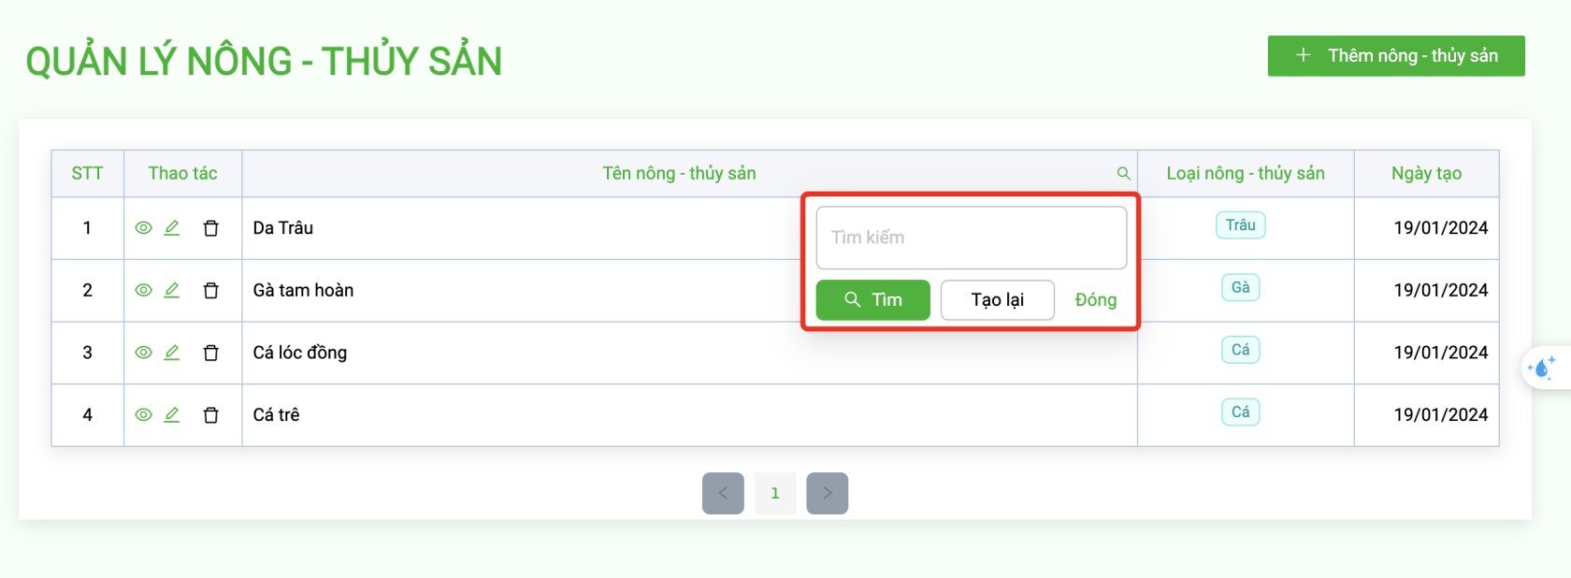Delete the Cá lóc đồng entry

[x=211, y=353]
